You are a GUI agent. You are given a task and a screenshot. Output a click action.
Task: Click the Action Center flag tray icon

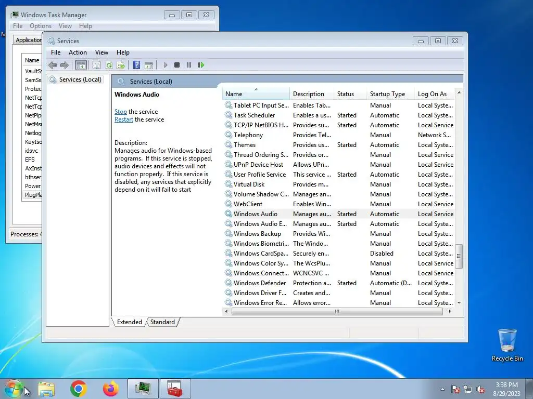[455, 390]
